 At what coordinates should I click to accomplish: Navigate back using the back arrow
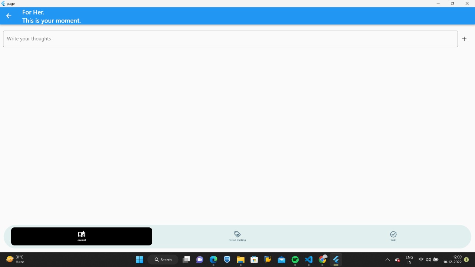9,16
